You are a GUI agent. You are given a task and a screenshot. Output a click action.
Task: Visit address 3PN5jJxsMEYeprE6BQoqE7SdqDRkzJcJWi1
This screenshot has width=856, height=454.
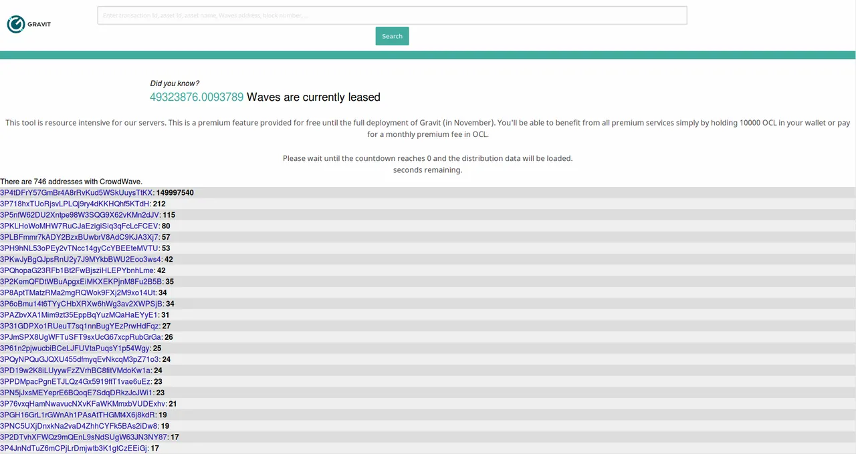77,393
